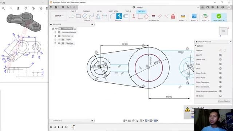This screenshot has width=233, height=131.
Task: Apply the Parallel constraint
Action: pyautogui.click(x=160, y=16)
